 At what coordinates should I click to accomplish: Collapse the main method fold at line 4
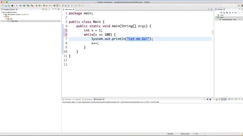click(68, 26)
